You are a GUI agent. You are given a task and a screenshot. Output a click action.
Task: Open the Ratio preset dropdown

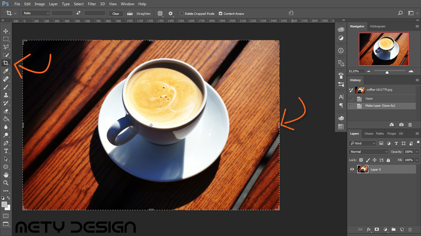tap(36, 13)
